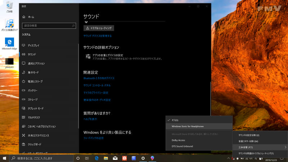Click フィードバックの送信 link

point(94,138)
